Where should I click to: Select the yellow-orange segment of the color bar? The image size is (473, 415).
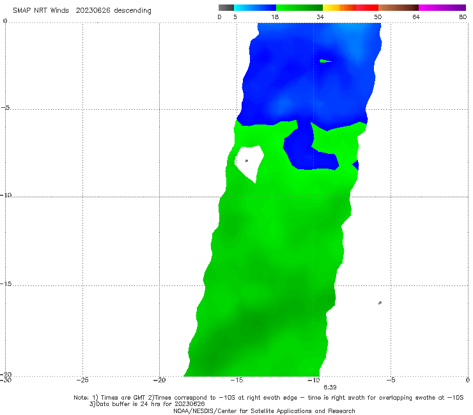339,8
